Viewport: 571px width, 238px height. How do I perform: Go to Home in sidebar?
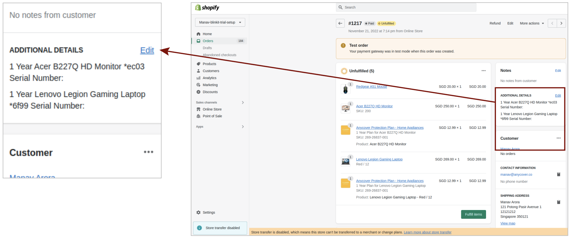click(x=207, y=34)
